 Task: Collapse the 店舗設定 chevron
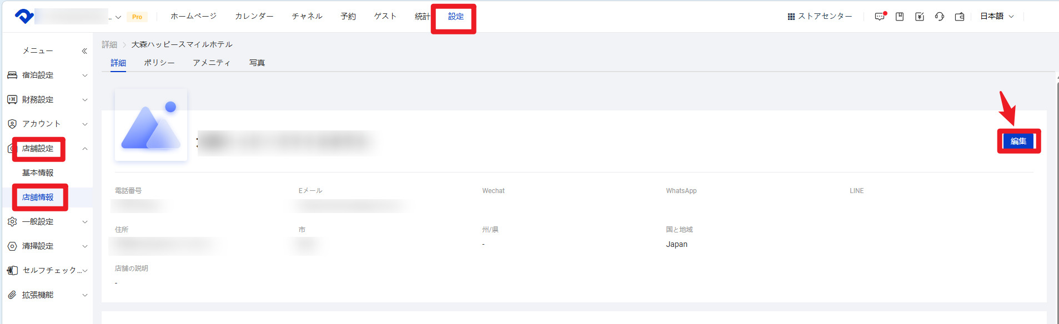(x=85, y=149)
